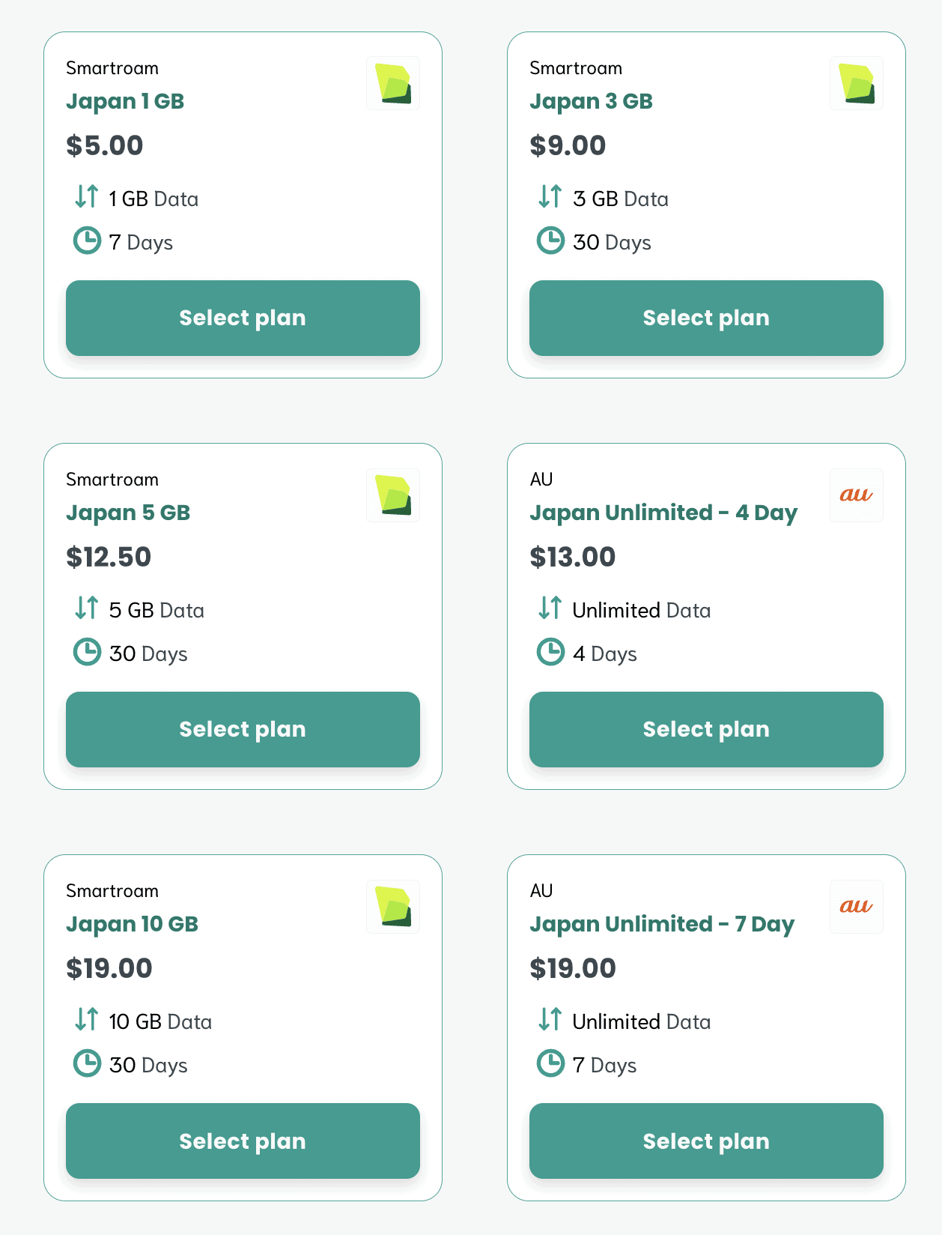Choose the Japan 5 GB plan button

[243, 729]
